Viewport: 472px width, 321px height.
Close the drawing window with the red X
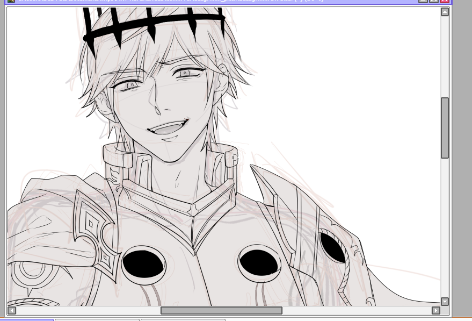tap(446, 2)
